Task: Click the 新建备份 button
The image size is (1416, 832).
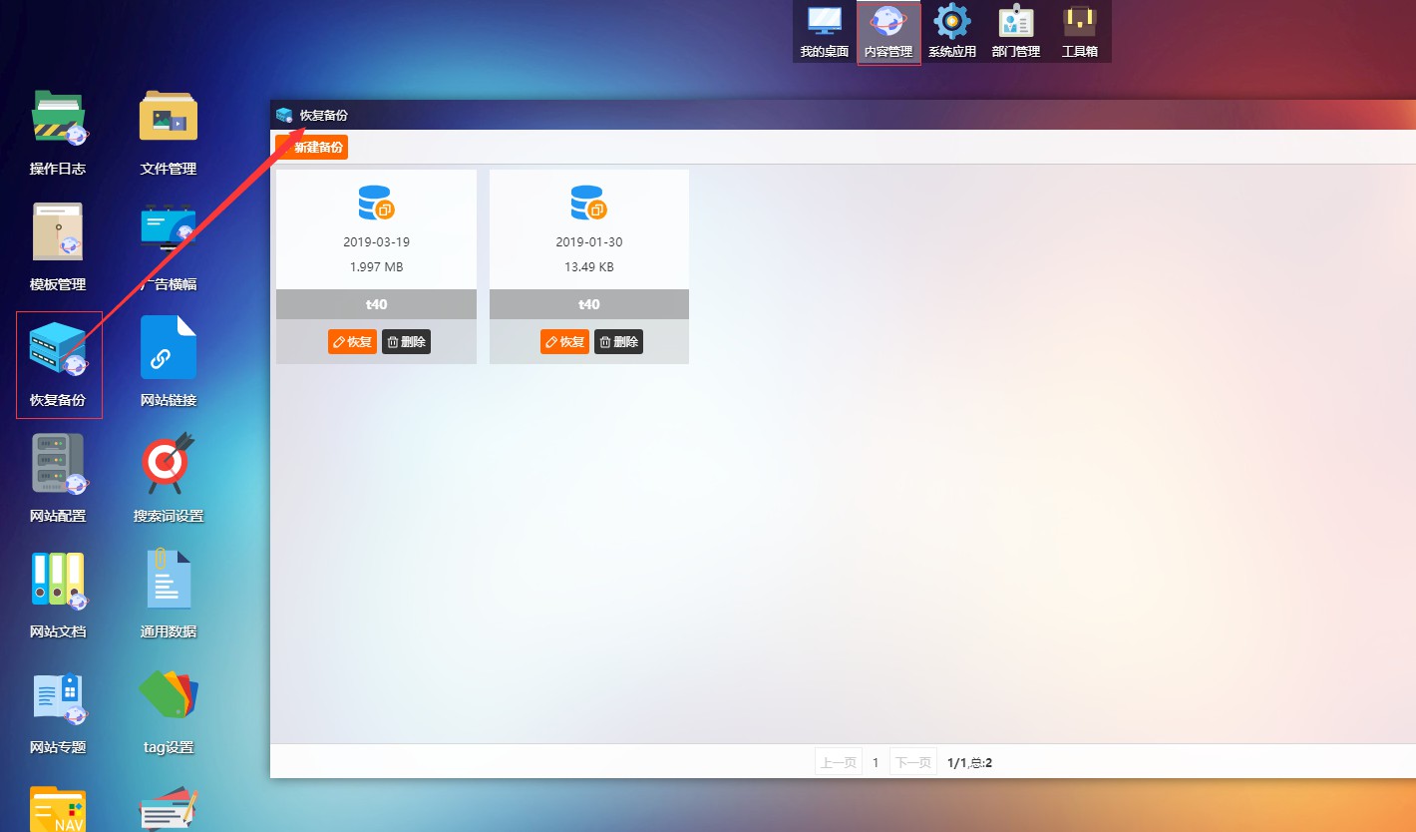Action: click(312, 148)
